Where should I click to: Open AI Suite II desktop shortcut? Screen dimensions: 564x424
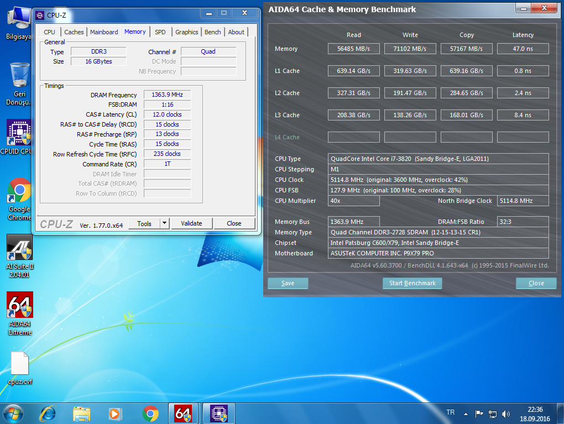click(x=19, y=256)
